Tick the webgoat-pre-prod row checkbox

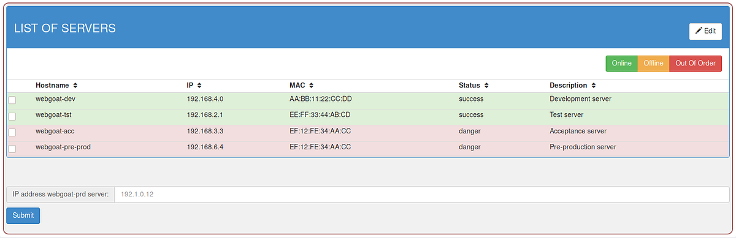click(x=12, y=148)
